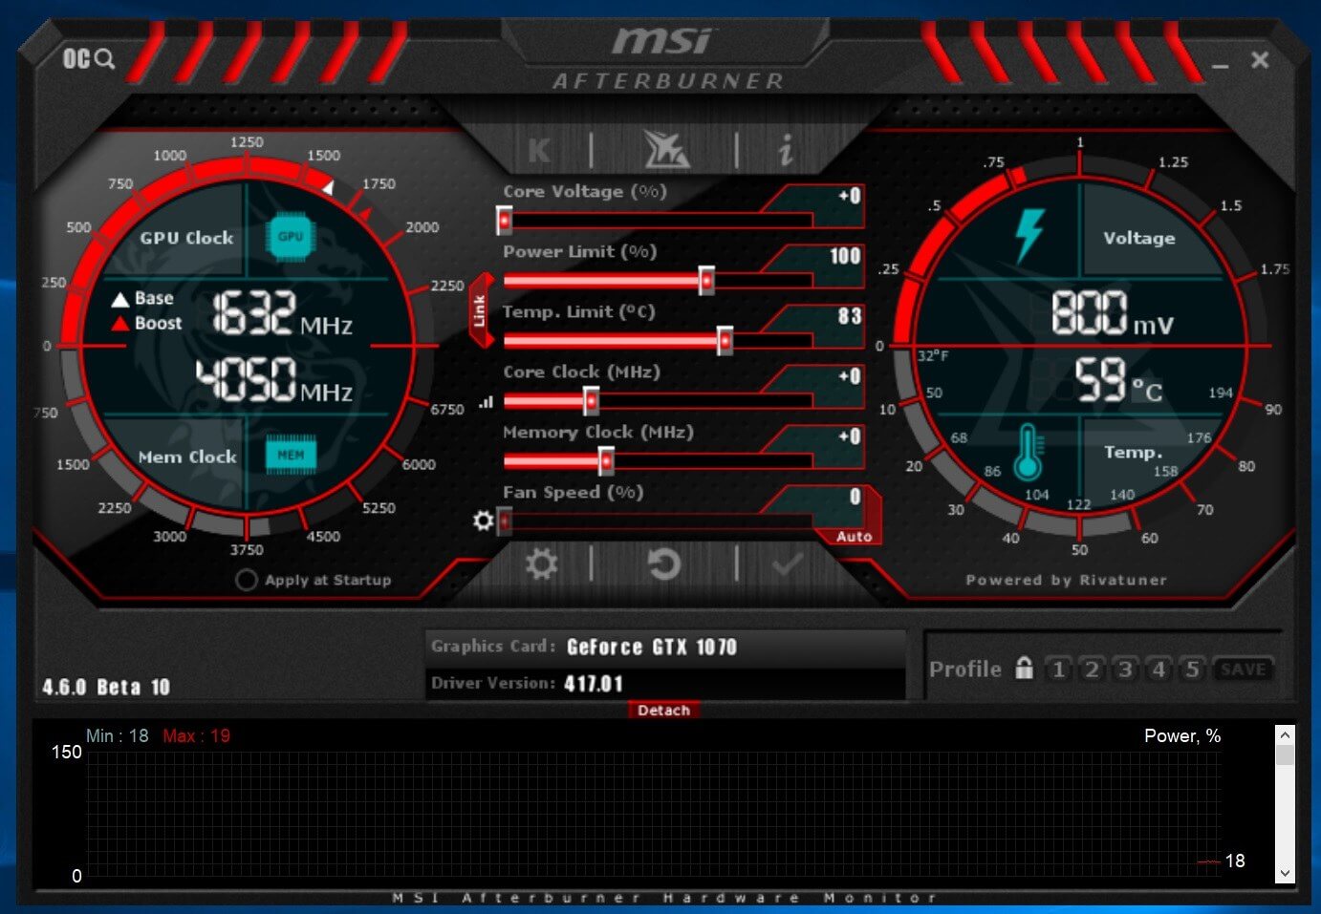Viewport: 1321px width, 914px height.
Task: Open the voltage curve editor icon
Action: (485, 402)
